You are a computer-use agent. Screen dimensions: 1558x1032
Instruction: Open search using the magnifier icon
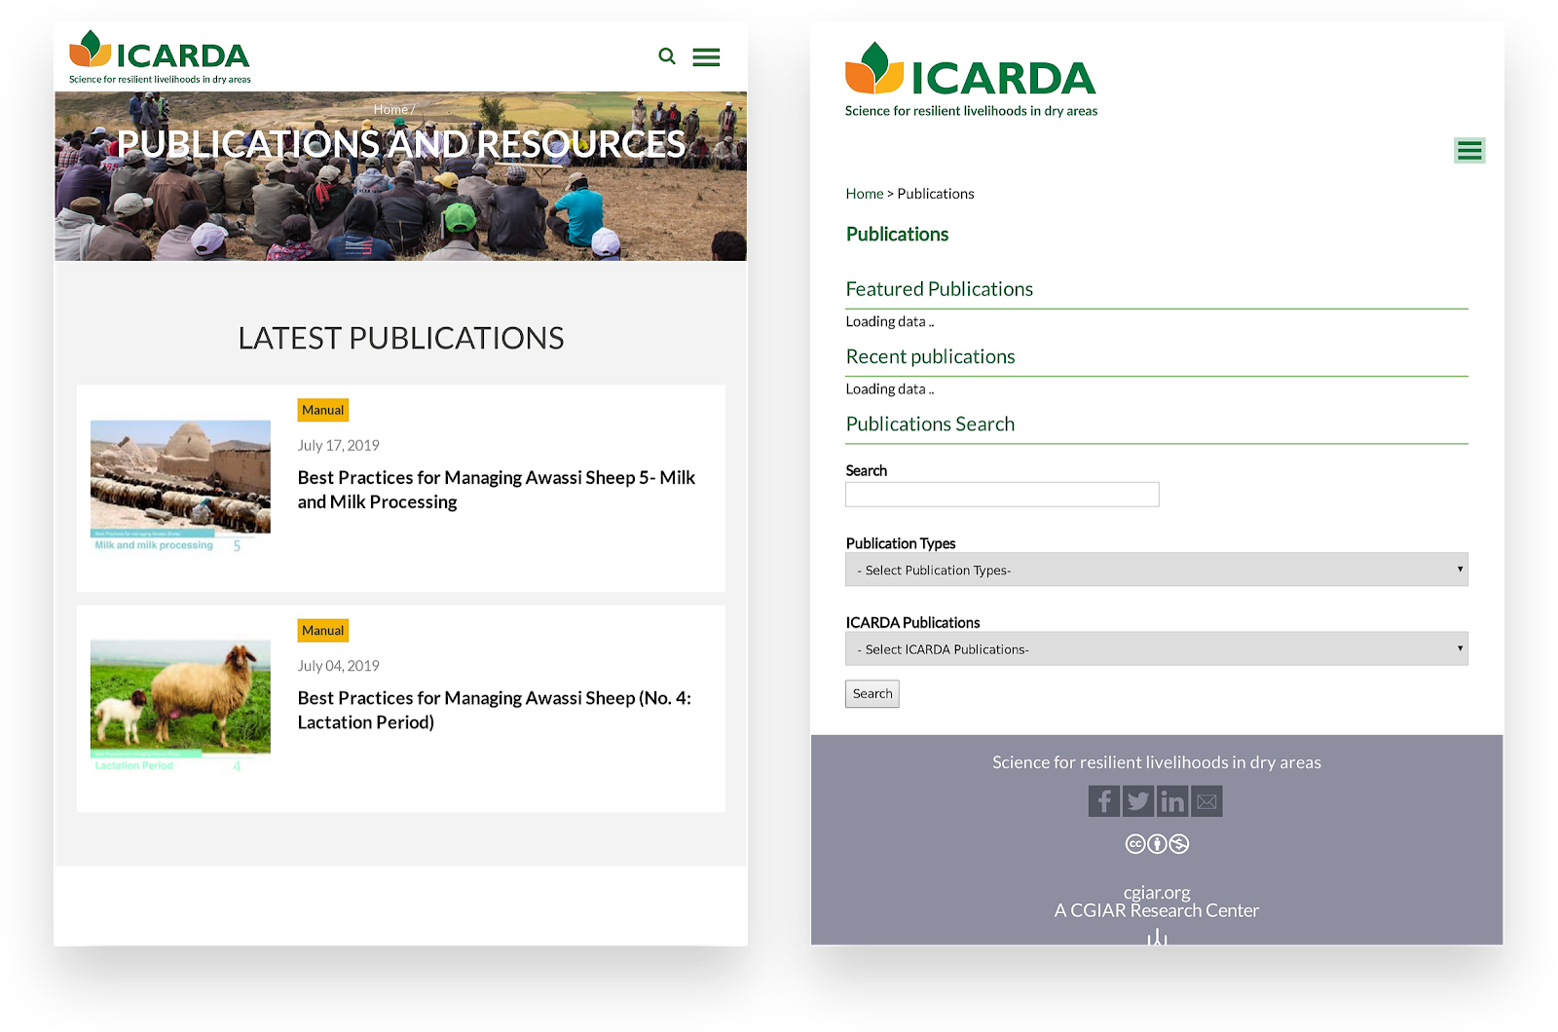tap(667, 56)
